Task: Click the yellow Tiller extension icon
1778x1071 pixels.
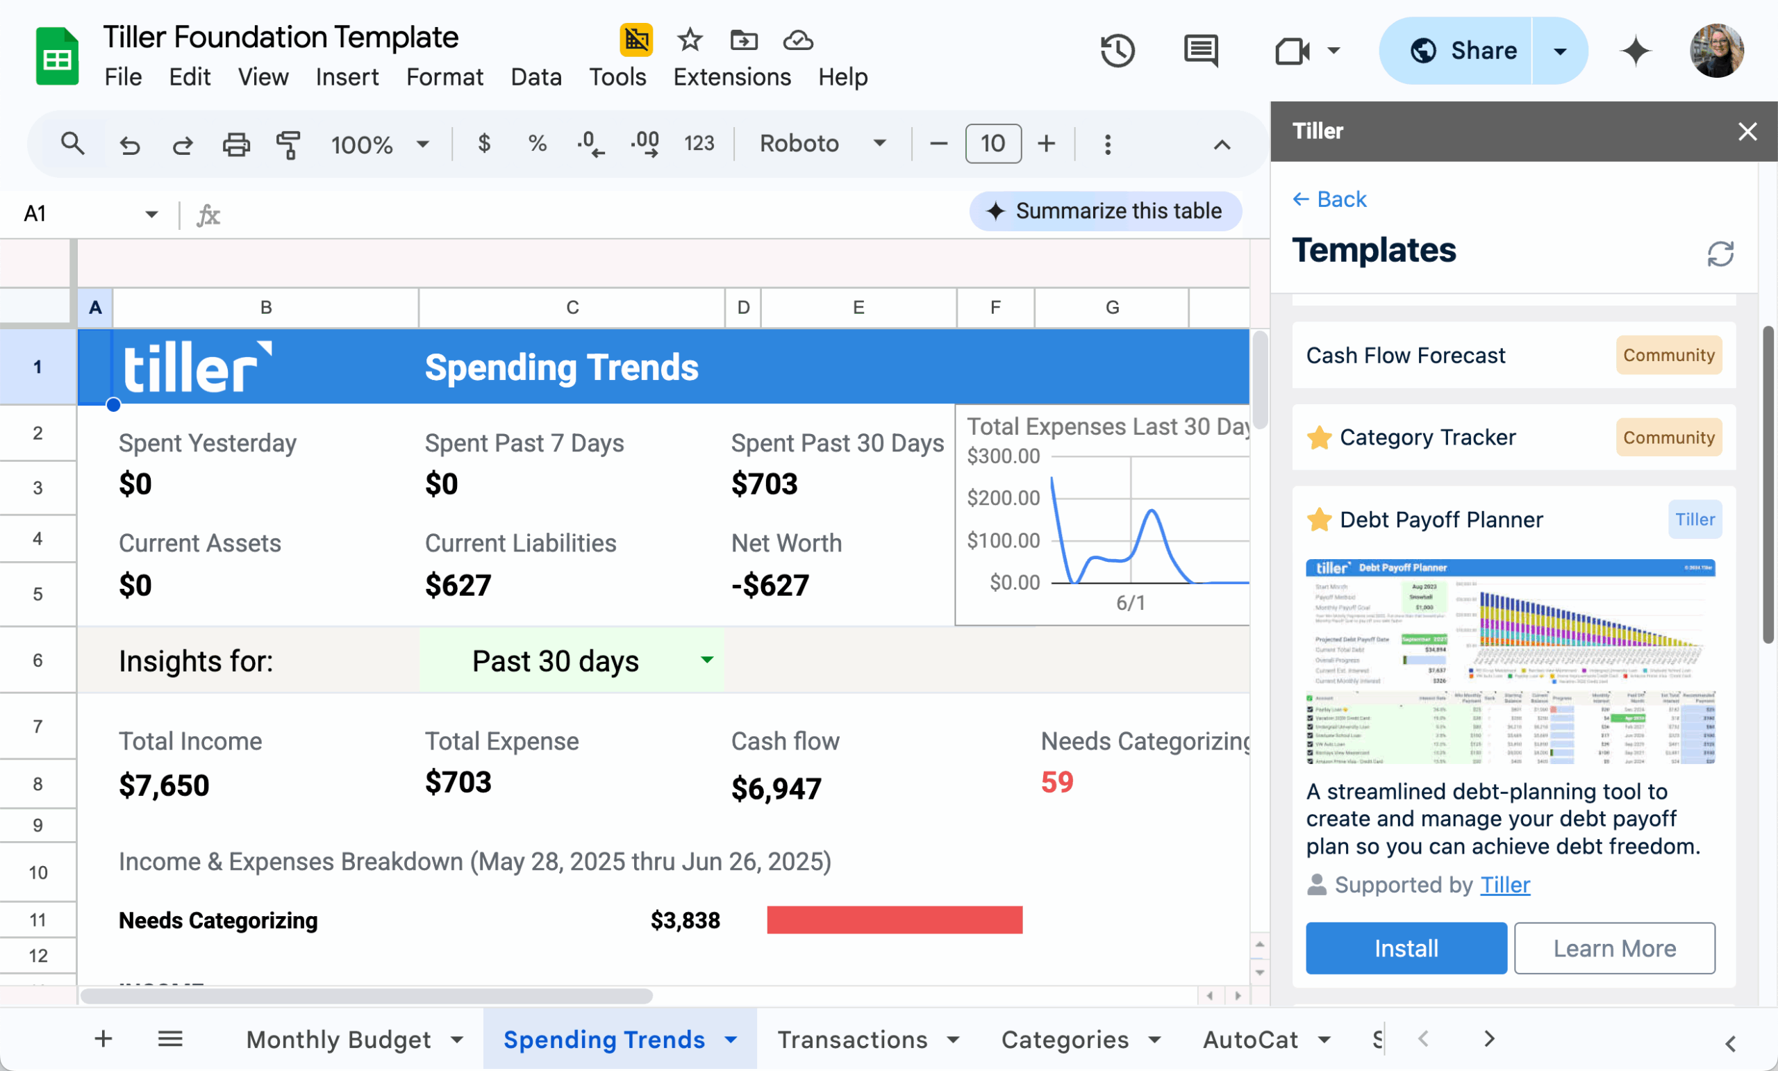Action: (635, 40)
